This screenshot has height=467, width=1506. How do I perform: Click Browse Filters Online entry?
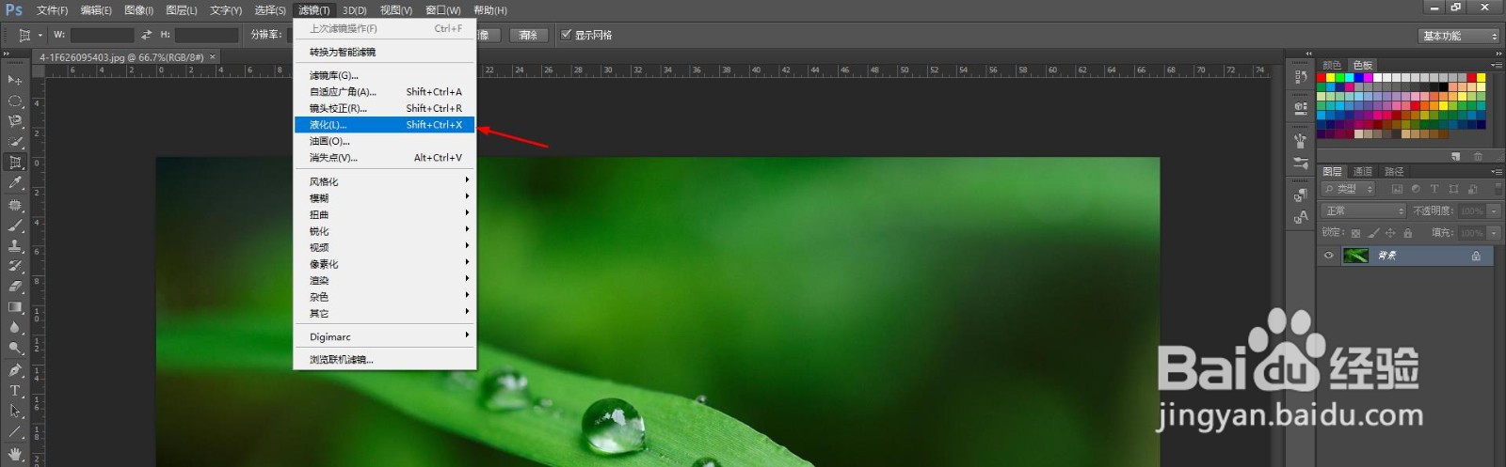coord(384,360)
